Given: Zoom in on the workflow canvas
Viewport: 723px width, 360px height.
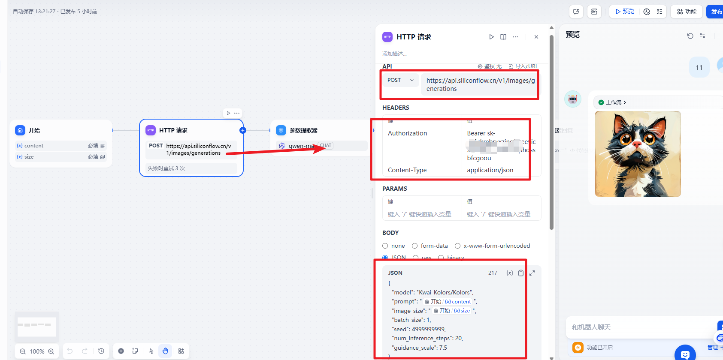Looking at the screenshot, I should pyautogui.click(x=51, y=351).
